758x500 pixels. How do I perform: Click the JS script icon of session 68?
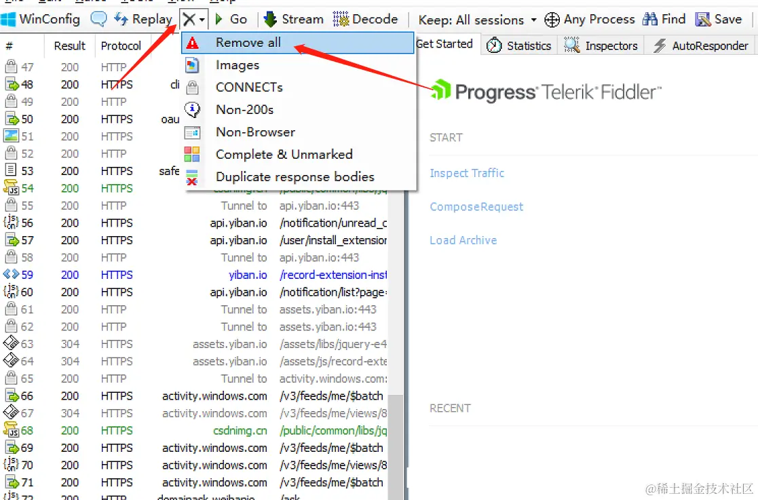(x=11, y=429)
